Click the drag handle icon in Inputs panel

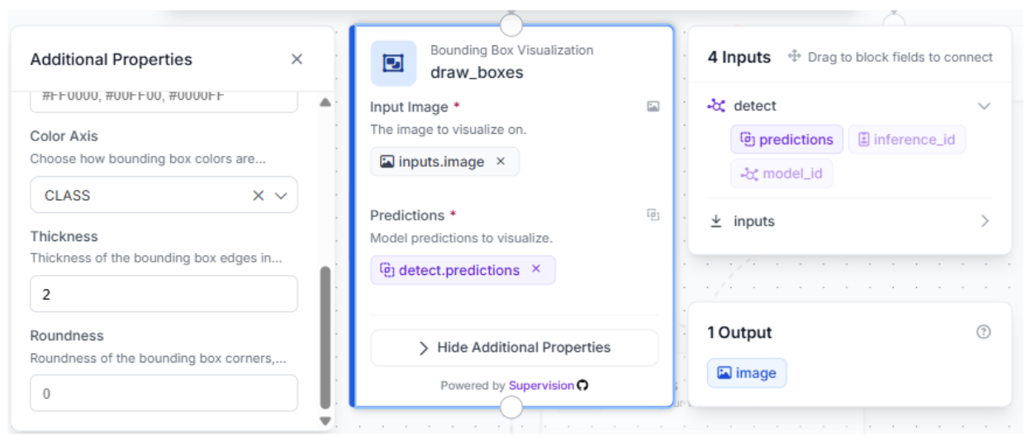click(x=795, y=56)
